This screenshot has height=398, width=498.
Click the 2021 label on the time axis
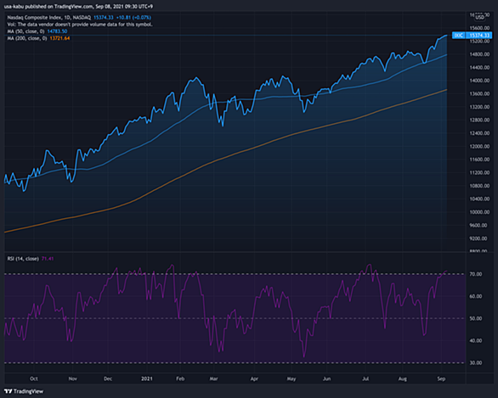tap(147, 378)
